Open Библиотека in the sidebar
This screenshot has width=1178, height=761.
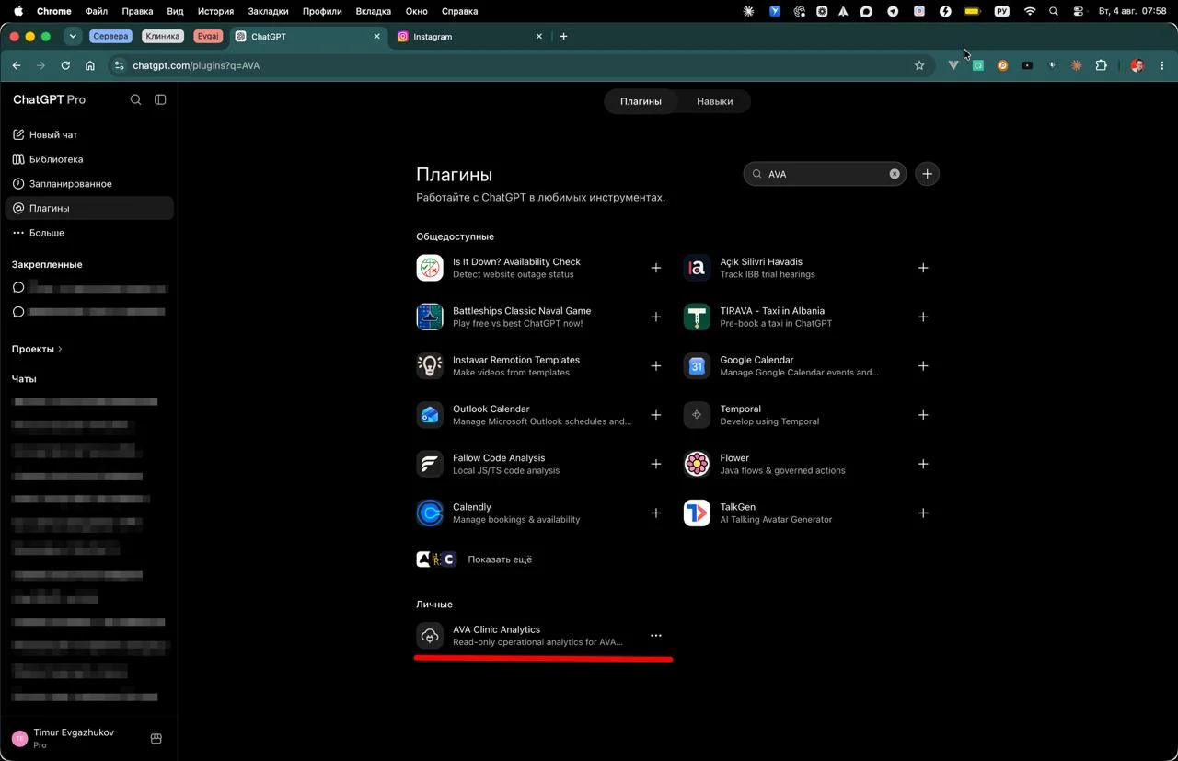coord(89,159)
